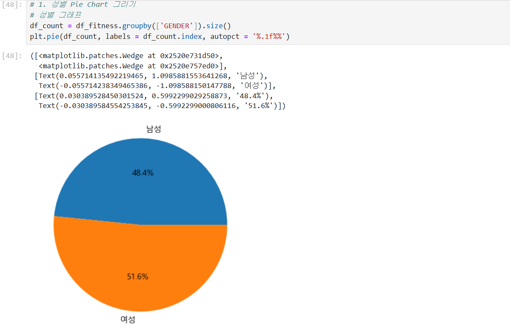Click the output prompt [48] beside results
The width and height of the screenshot is (511, 331).
point(12,56)
